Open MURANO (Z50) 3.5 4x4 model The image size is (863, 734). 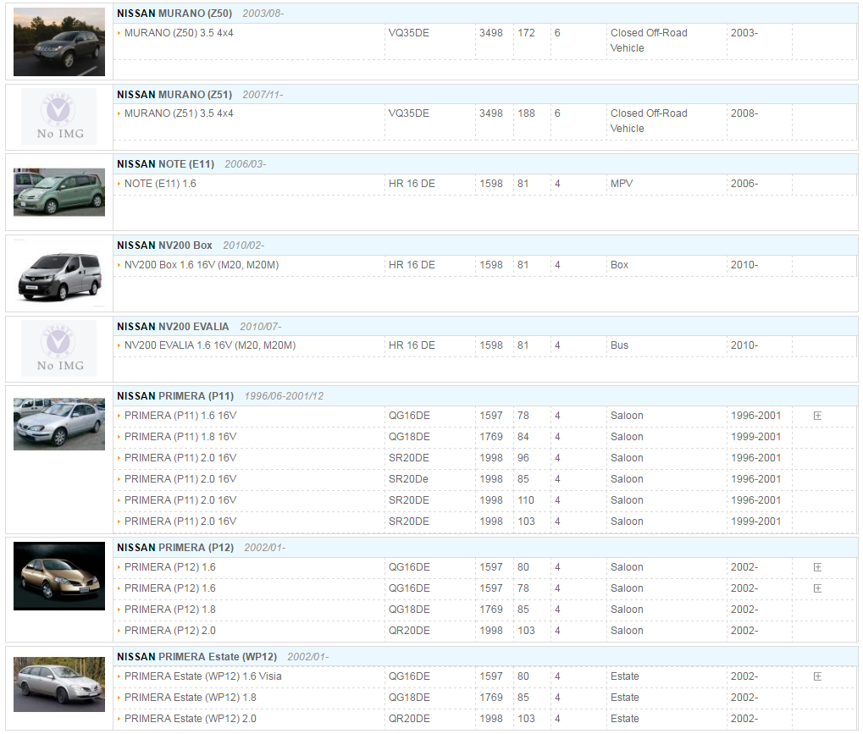point(179,33)
